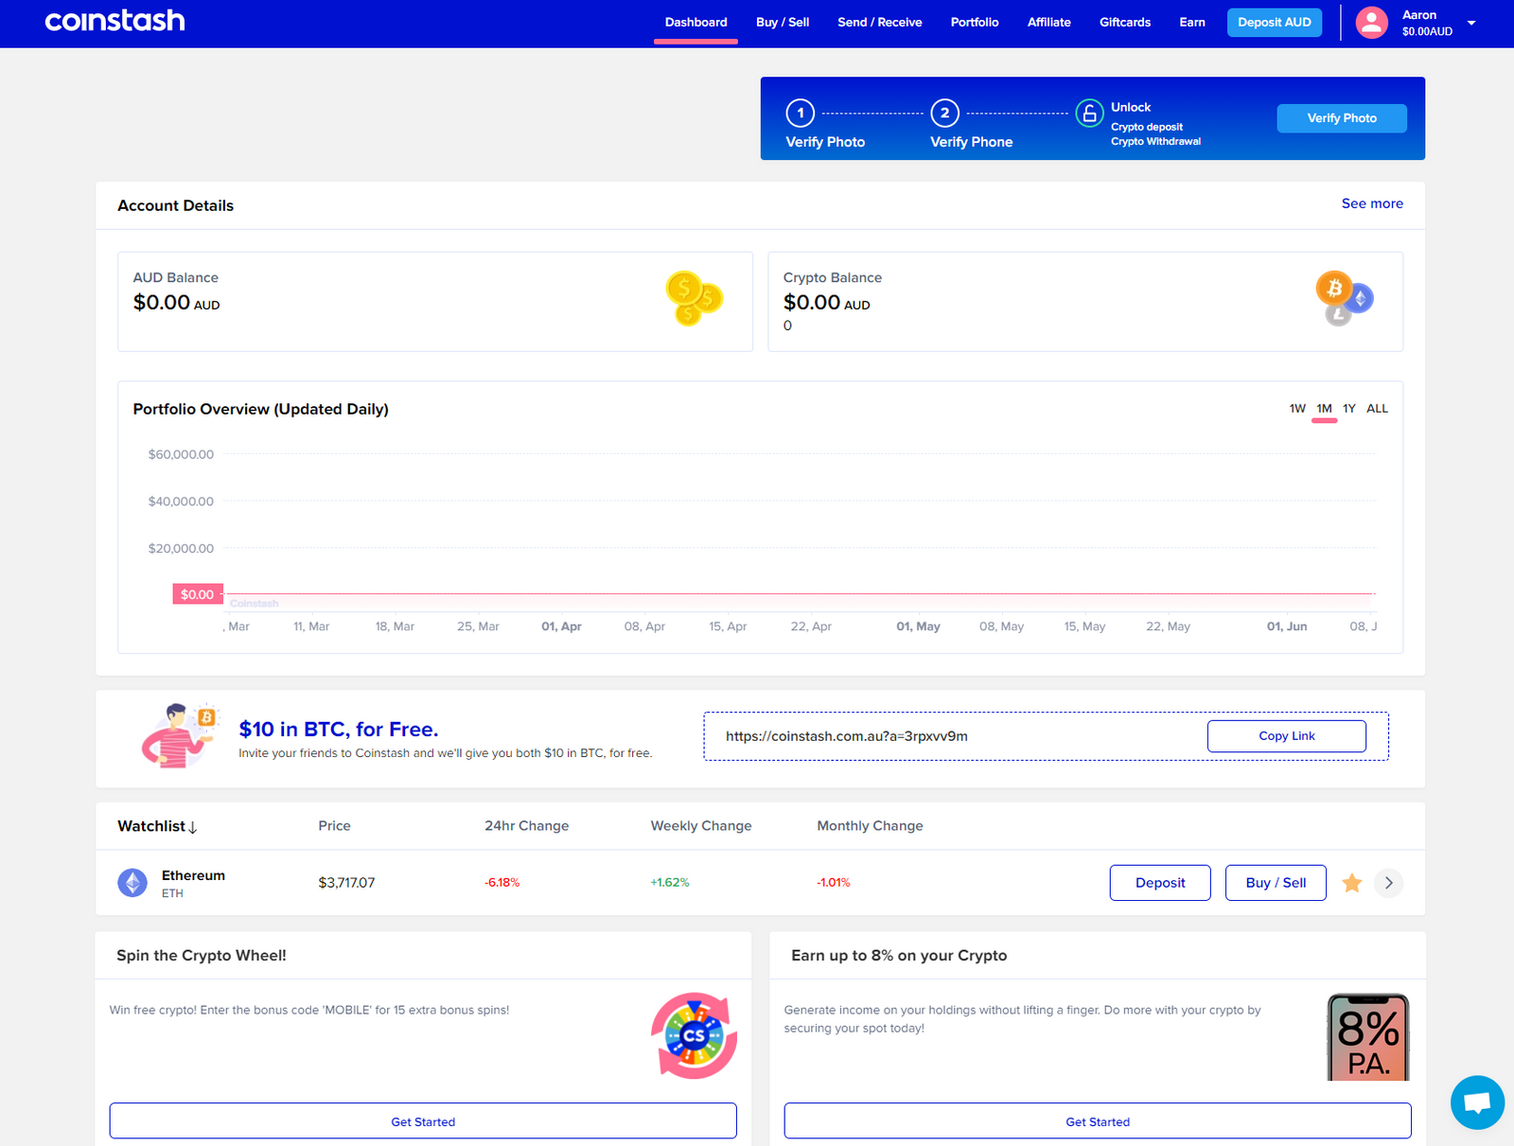
Task: Select the 1M chart range
Action: 1324,409
